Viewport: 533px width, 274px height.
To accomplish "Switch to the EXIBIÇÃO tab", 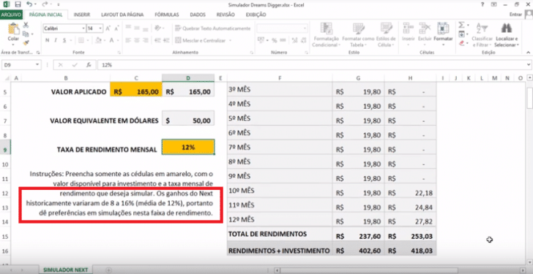I will 256,15.
